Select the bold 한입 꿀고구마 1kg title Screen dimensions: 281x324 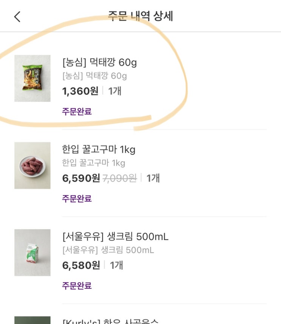98,149
